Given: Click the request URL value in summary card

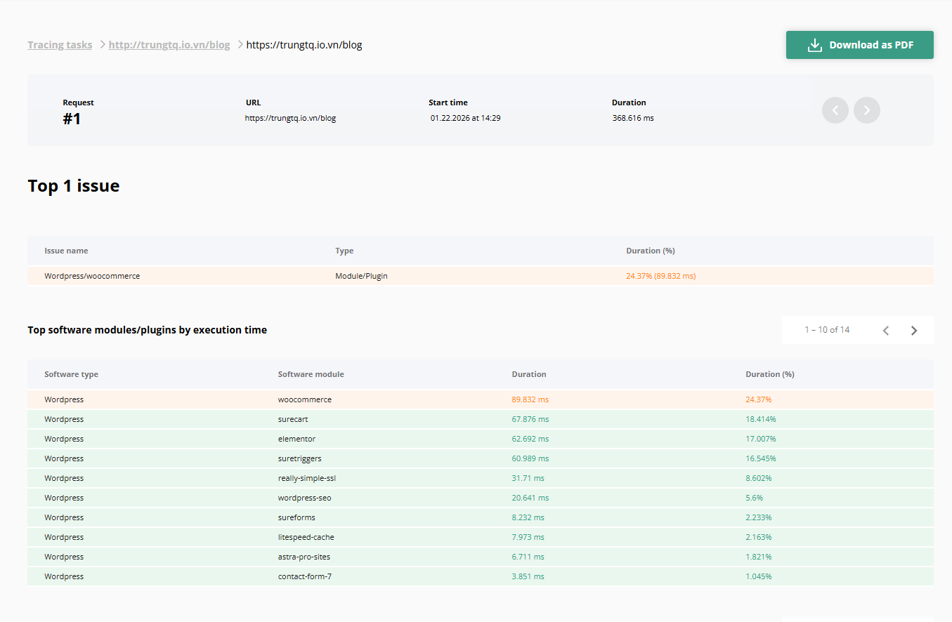Looking at the screenshot, I should tap(290, 118).
